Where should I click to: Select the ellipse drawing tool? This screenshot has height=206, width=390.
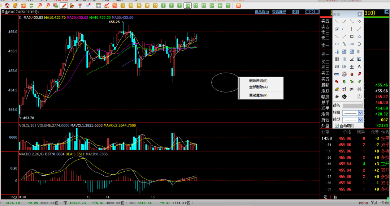click(x=337, y=44)
